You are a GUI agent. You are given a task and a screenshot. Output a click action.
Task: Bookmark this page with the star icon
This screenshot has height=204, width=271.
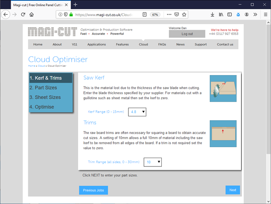(x=184, y=14)
